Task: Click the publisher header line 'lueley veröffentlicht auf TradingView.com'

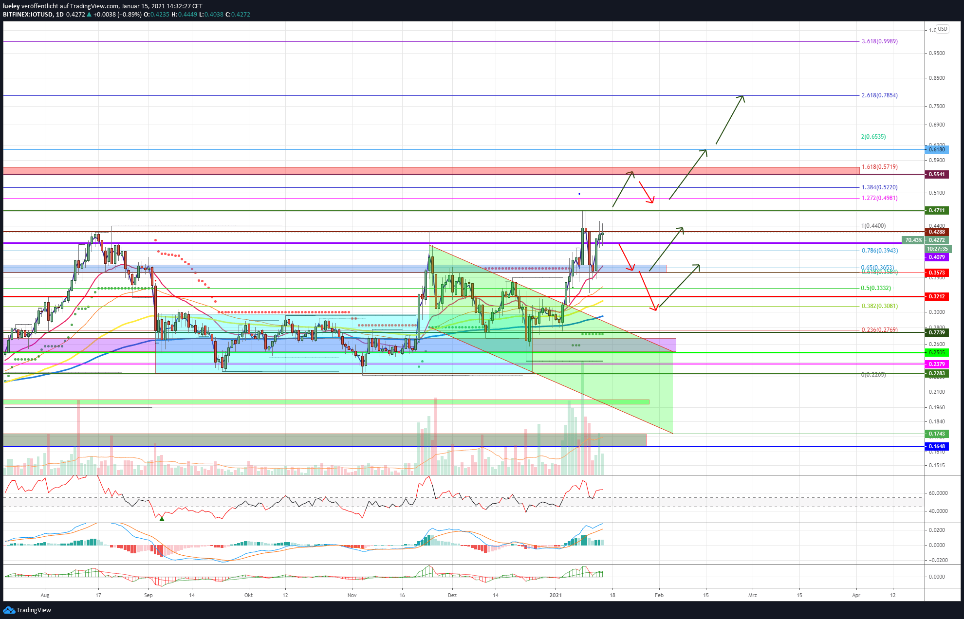Action: click(61, 6)
